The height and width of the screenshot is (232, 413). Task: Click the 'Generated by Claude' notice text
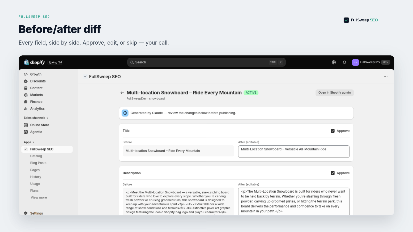[x=183, y=113]
